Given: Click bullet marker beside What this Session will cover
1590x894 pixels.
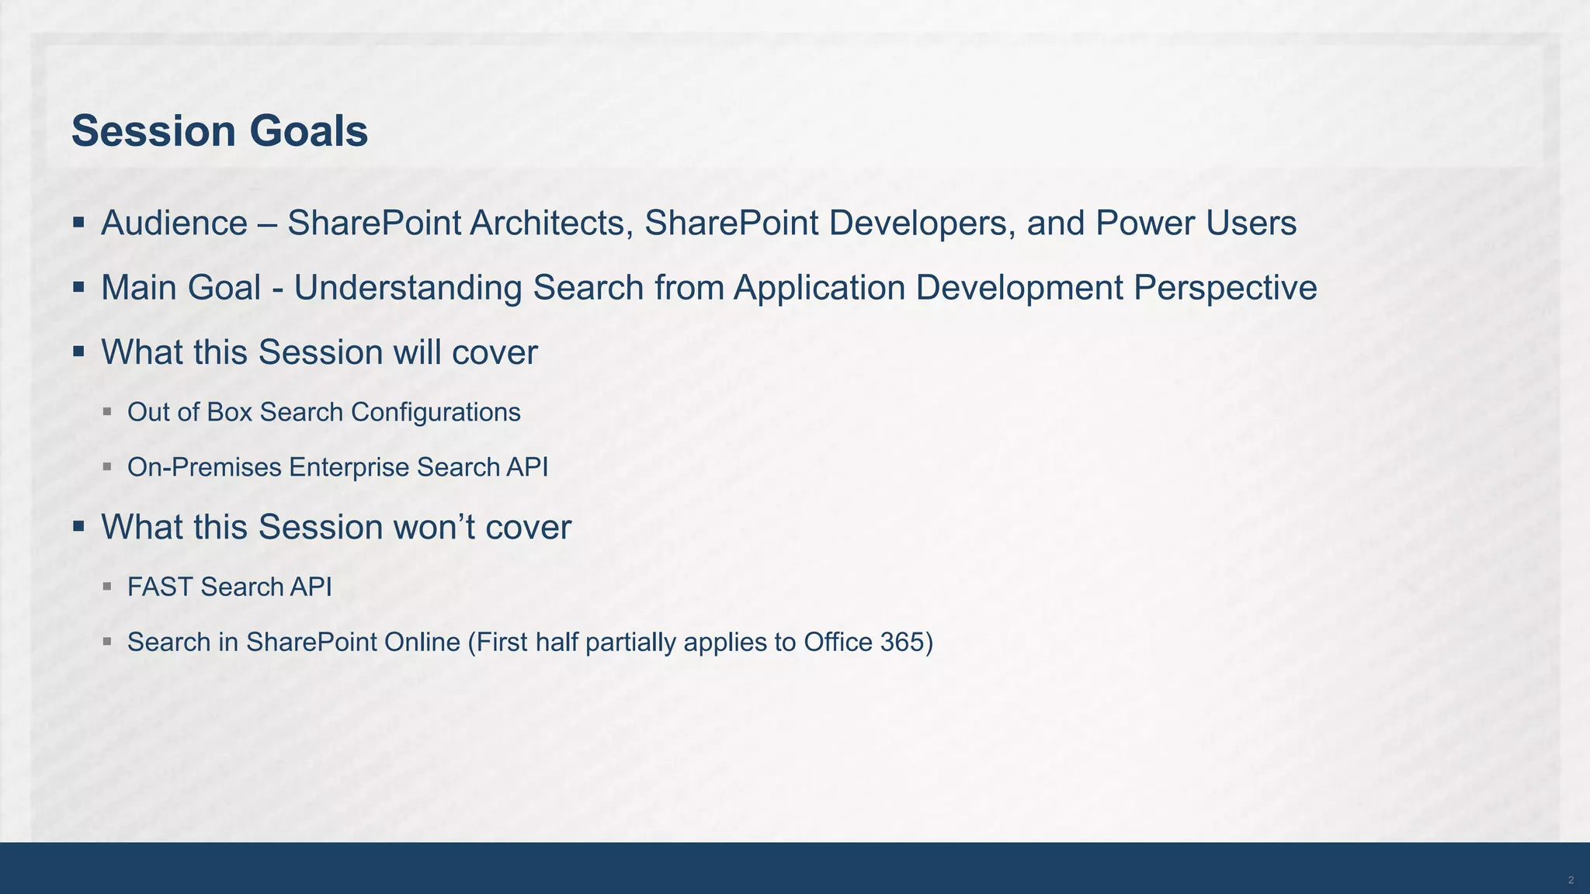Looking at the screenshot, I should click(78, 352).
